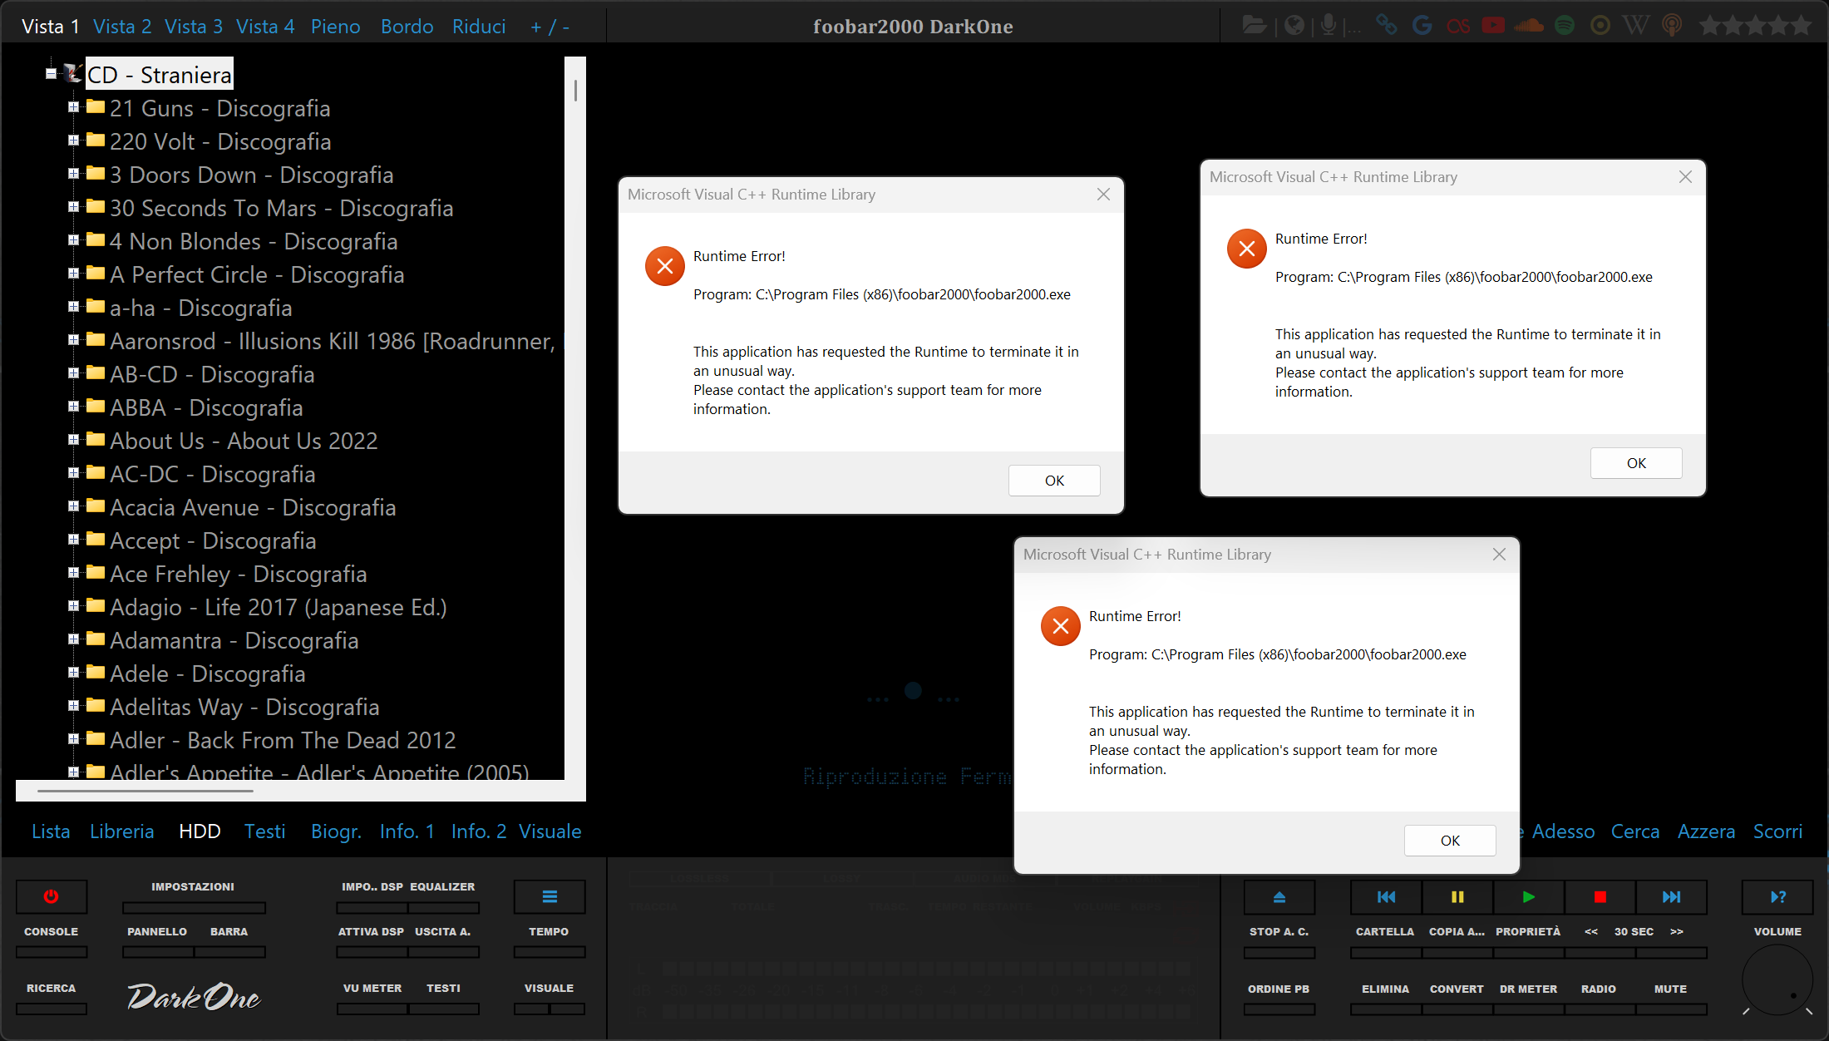Click the Cerca link

coord(1634,831)
